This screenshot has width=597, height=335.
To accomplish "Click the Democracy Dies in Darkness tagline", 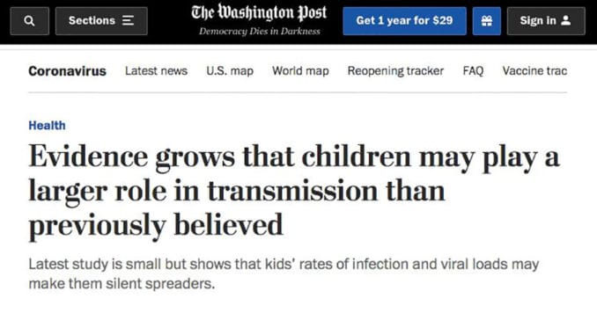I will pos(259,31).
